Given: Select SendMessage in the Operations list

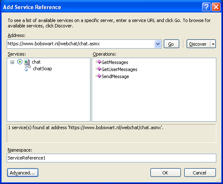Looking at the screenshot, I should [x=115, y=76].
